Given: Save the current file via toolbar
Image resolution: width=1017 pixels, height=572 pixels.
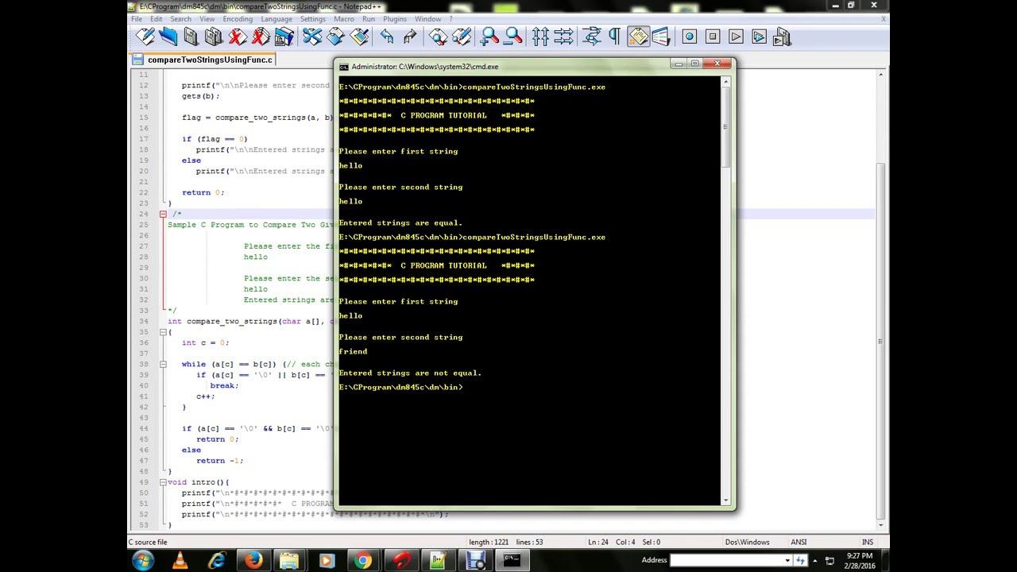Looking at the screenshot, I should point(191,37).
